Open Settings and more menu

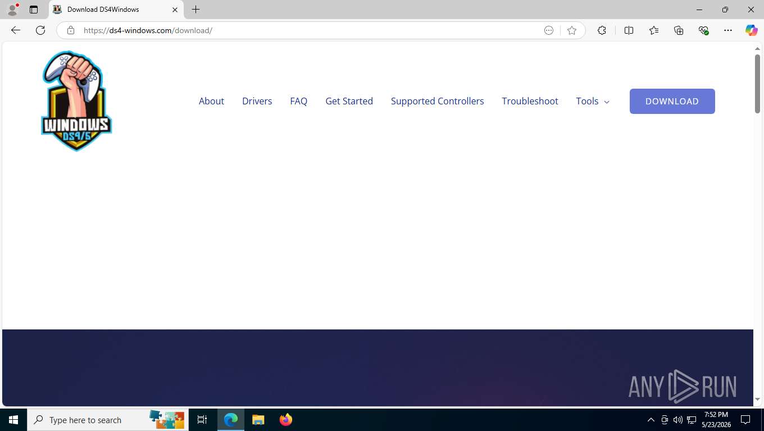pos(728,30)
